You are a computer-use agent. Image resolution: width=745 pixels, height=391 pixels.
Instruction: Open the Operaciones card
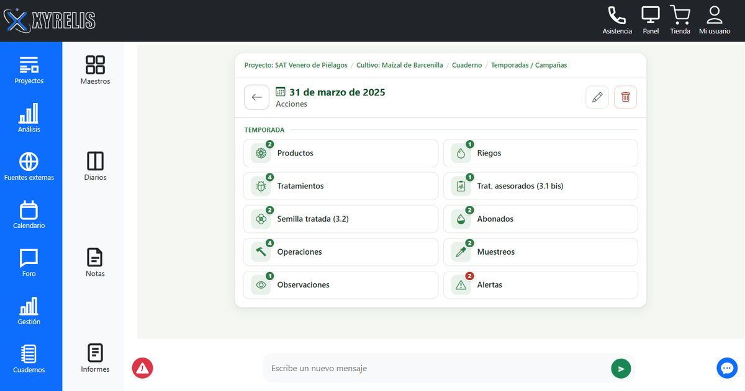point(341,252)
